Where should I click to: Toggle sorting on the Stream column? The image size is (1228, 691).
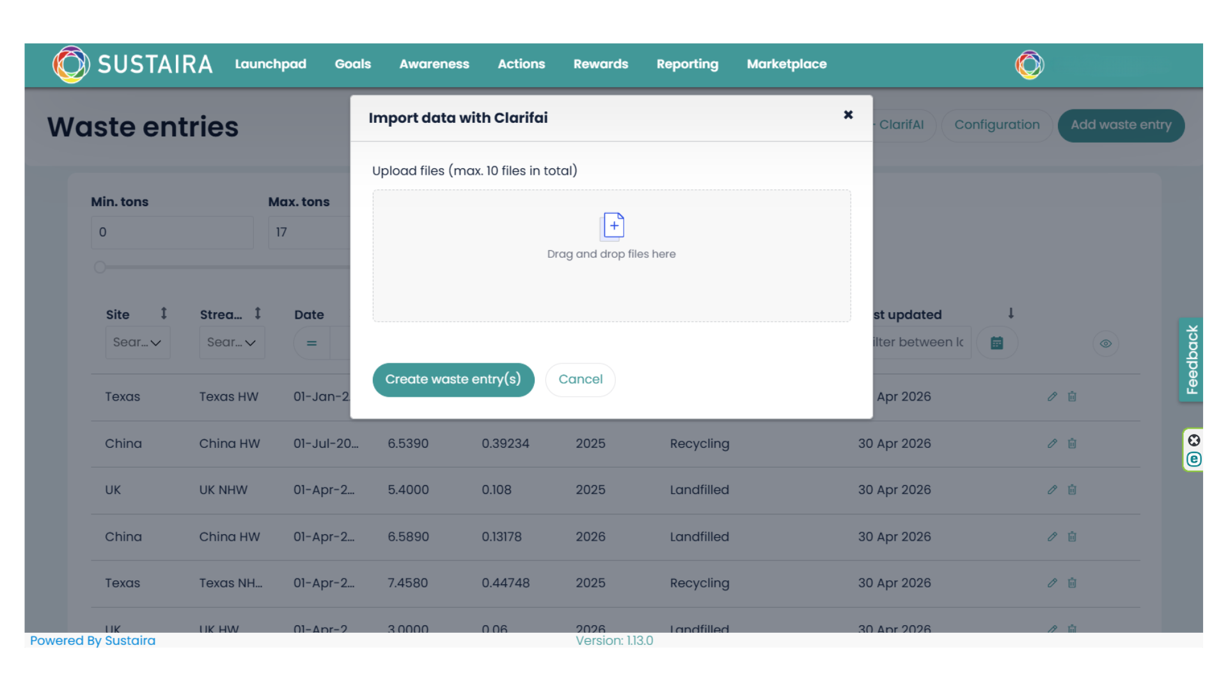point(258,314)
